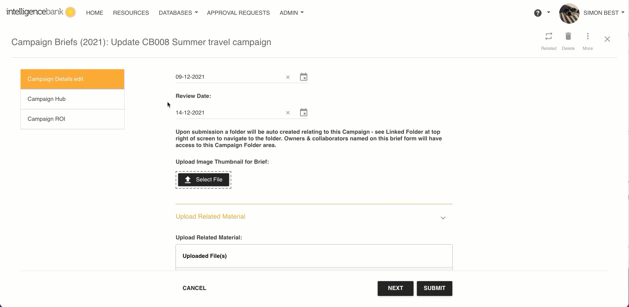629x307 pixels.
Task: Open the More options menu
Action: (x=588, y=37)
